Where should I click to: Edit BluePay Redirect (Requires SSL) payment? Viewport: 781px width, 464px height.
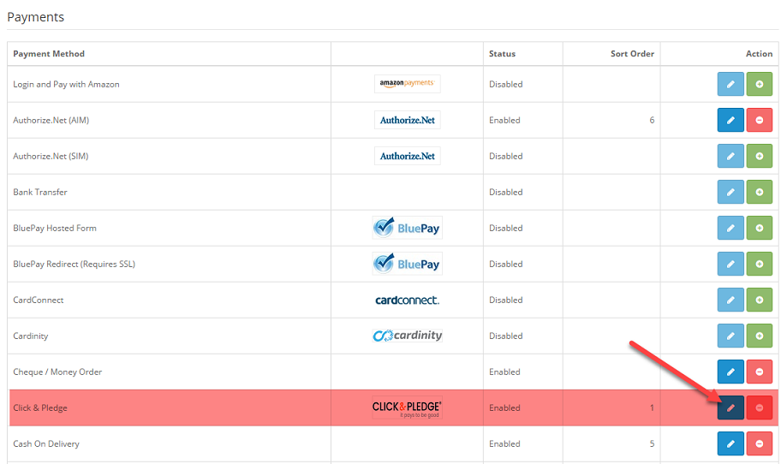pos(730,264)
